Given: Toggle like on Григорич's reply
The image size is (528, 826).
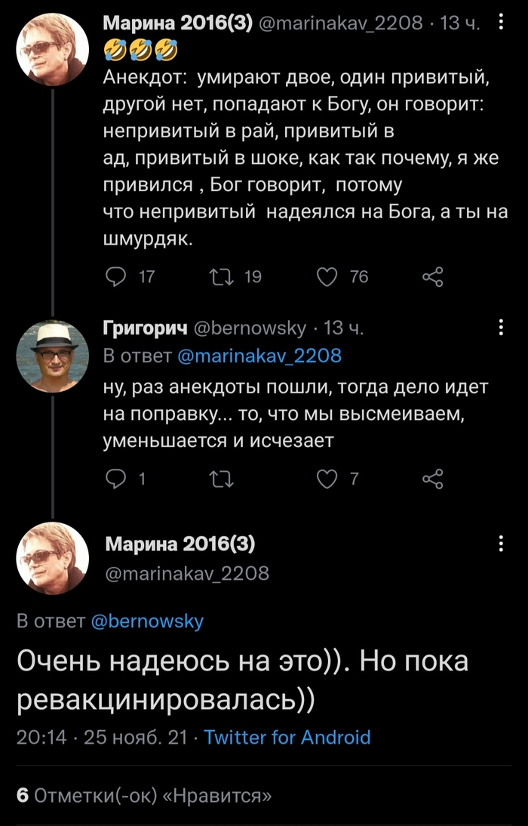Looking at the screenshot, I should pos(326,478).
